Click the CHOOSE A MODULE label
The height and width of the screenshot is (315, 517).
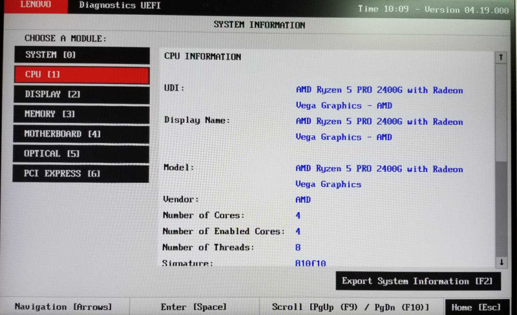point(66,38)
